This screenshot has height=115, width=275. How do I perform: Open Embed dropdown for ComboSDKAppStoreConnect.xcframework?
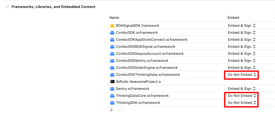click(242, 40)
